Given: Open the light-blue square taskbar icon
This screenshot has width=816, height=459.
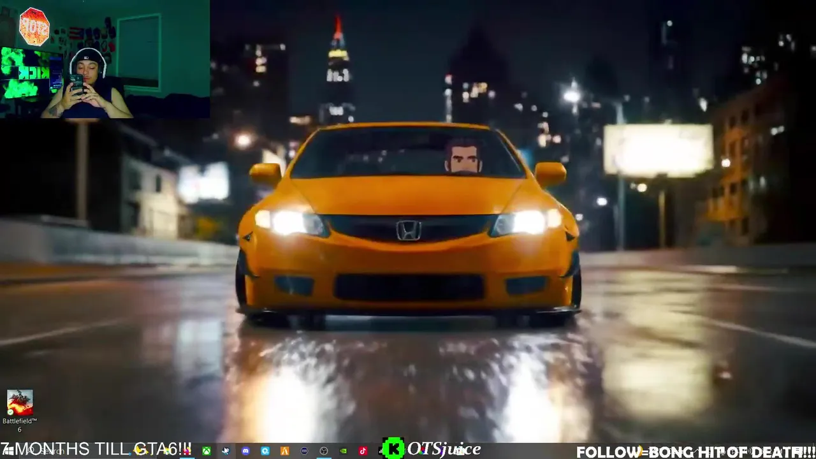Looking at the screenshot, I should [x=265, y=451].
